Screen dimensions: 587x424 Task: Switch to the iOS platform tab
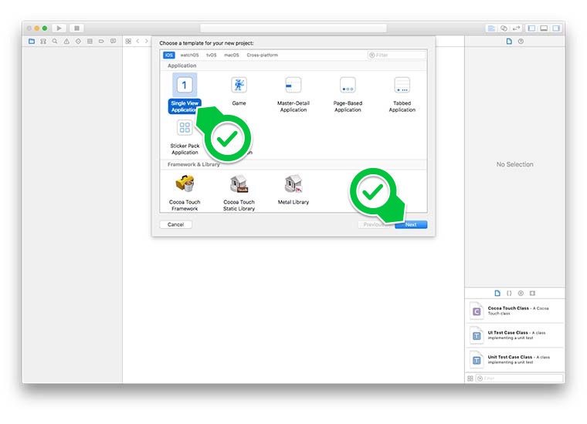coord(169,55)
